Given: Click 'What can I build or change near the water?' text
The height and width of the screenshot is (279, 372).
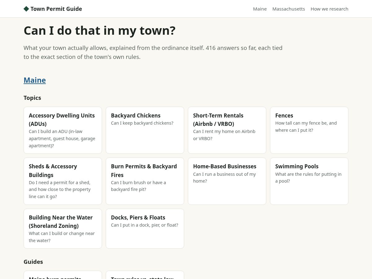Looking at the screenshot, I should (x=62, y=237).
